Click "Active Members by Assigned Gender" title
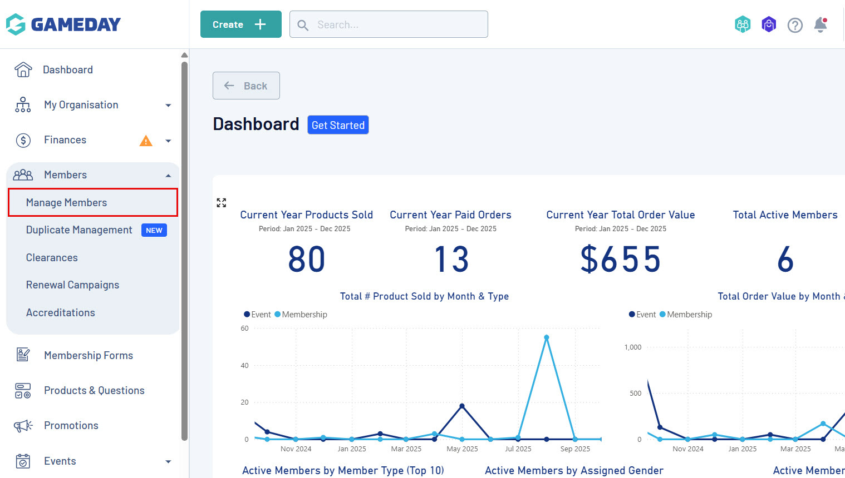Viewport: 845px width, 478px height. [x=574, y=471]
